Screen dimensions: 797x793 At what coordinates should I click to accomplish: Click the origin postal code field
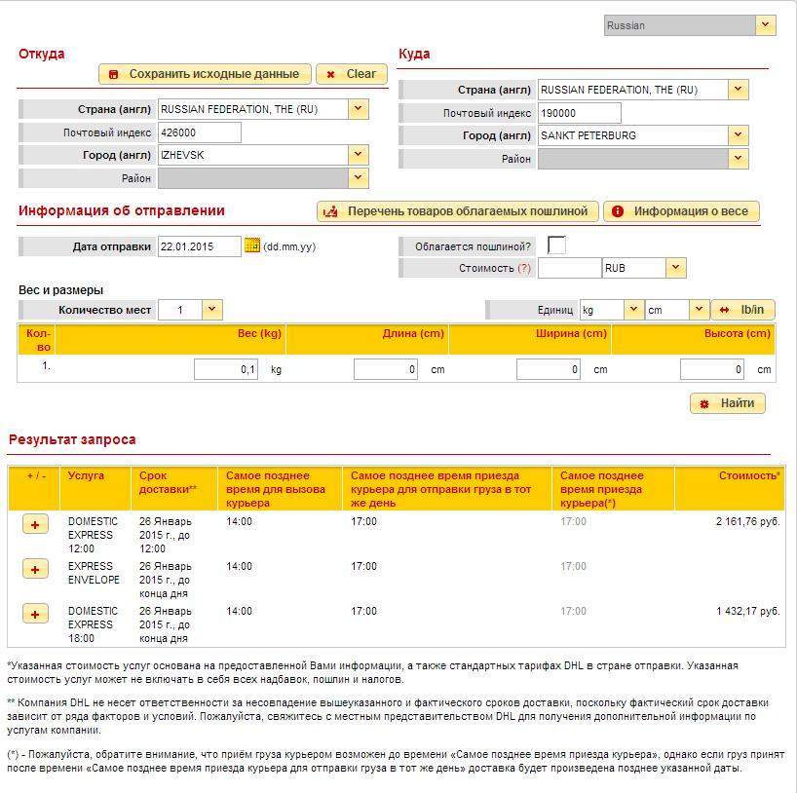[199, 132]
